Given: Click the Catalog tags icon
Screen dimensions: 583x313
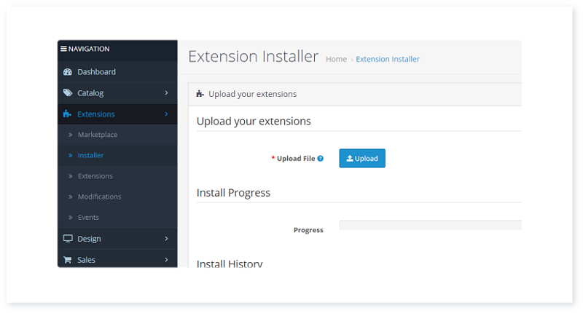Looking at the screenshot, I should 68,92.
